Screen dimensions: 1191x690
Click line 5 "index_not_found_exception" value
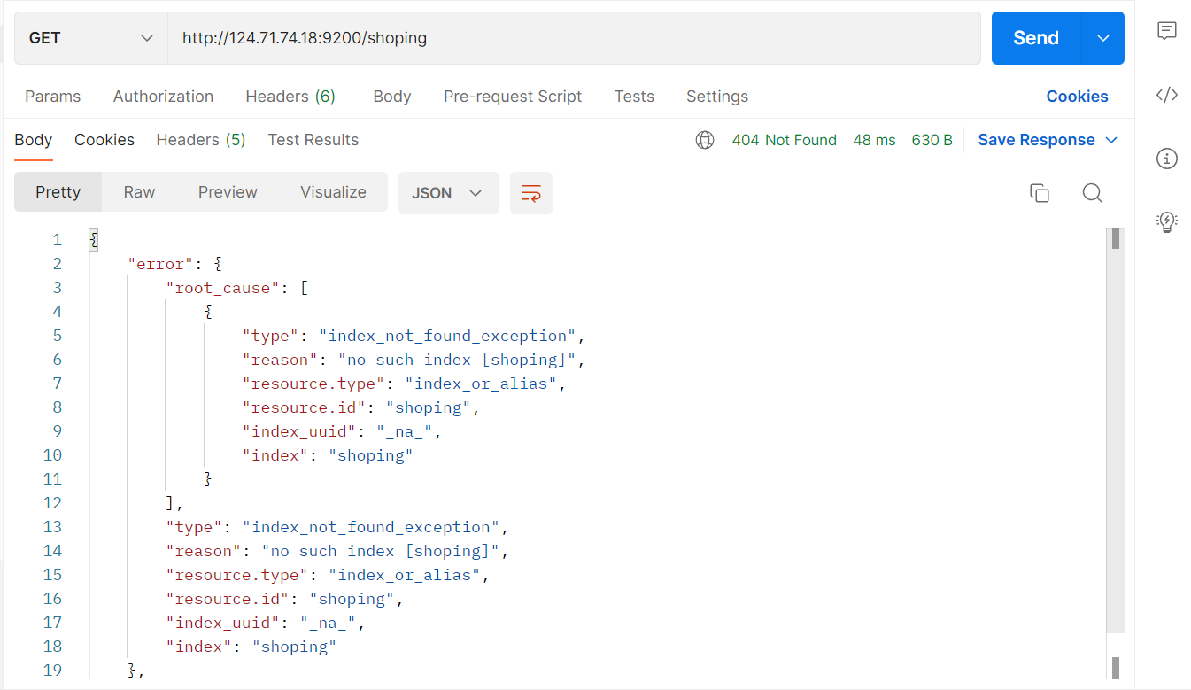[x=448, y=336]
